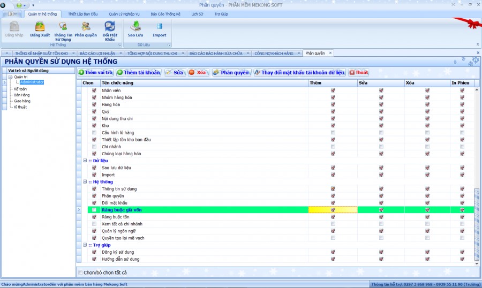Click the Thoát exit button
This screenshot has height=288, width=482.
click(x=359, y=73)
